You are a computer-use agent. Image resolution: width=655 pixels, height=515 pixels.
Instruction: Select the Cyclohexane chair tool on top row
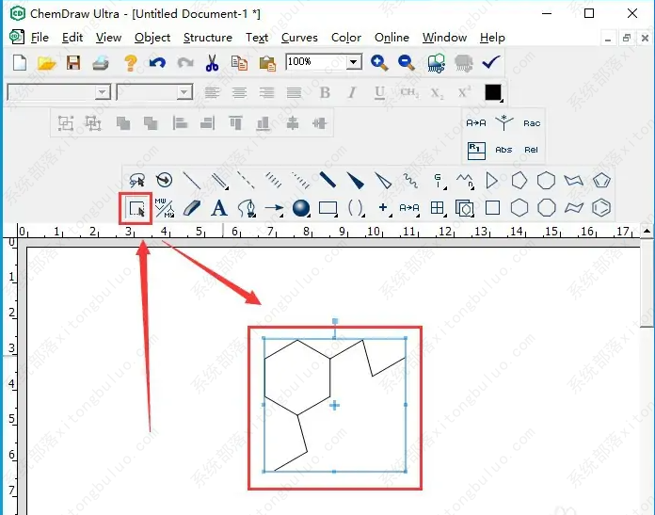(x=573, y=181)
